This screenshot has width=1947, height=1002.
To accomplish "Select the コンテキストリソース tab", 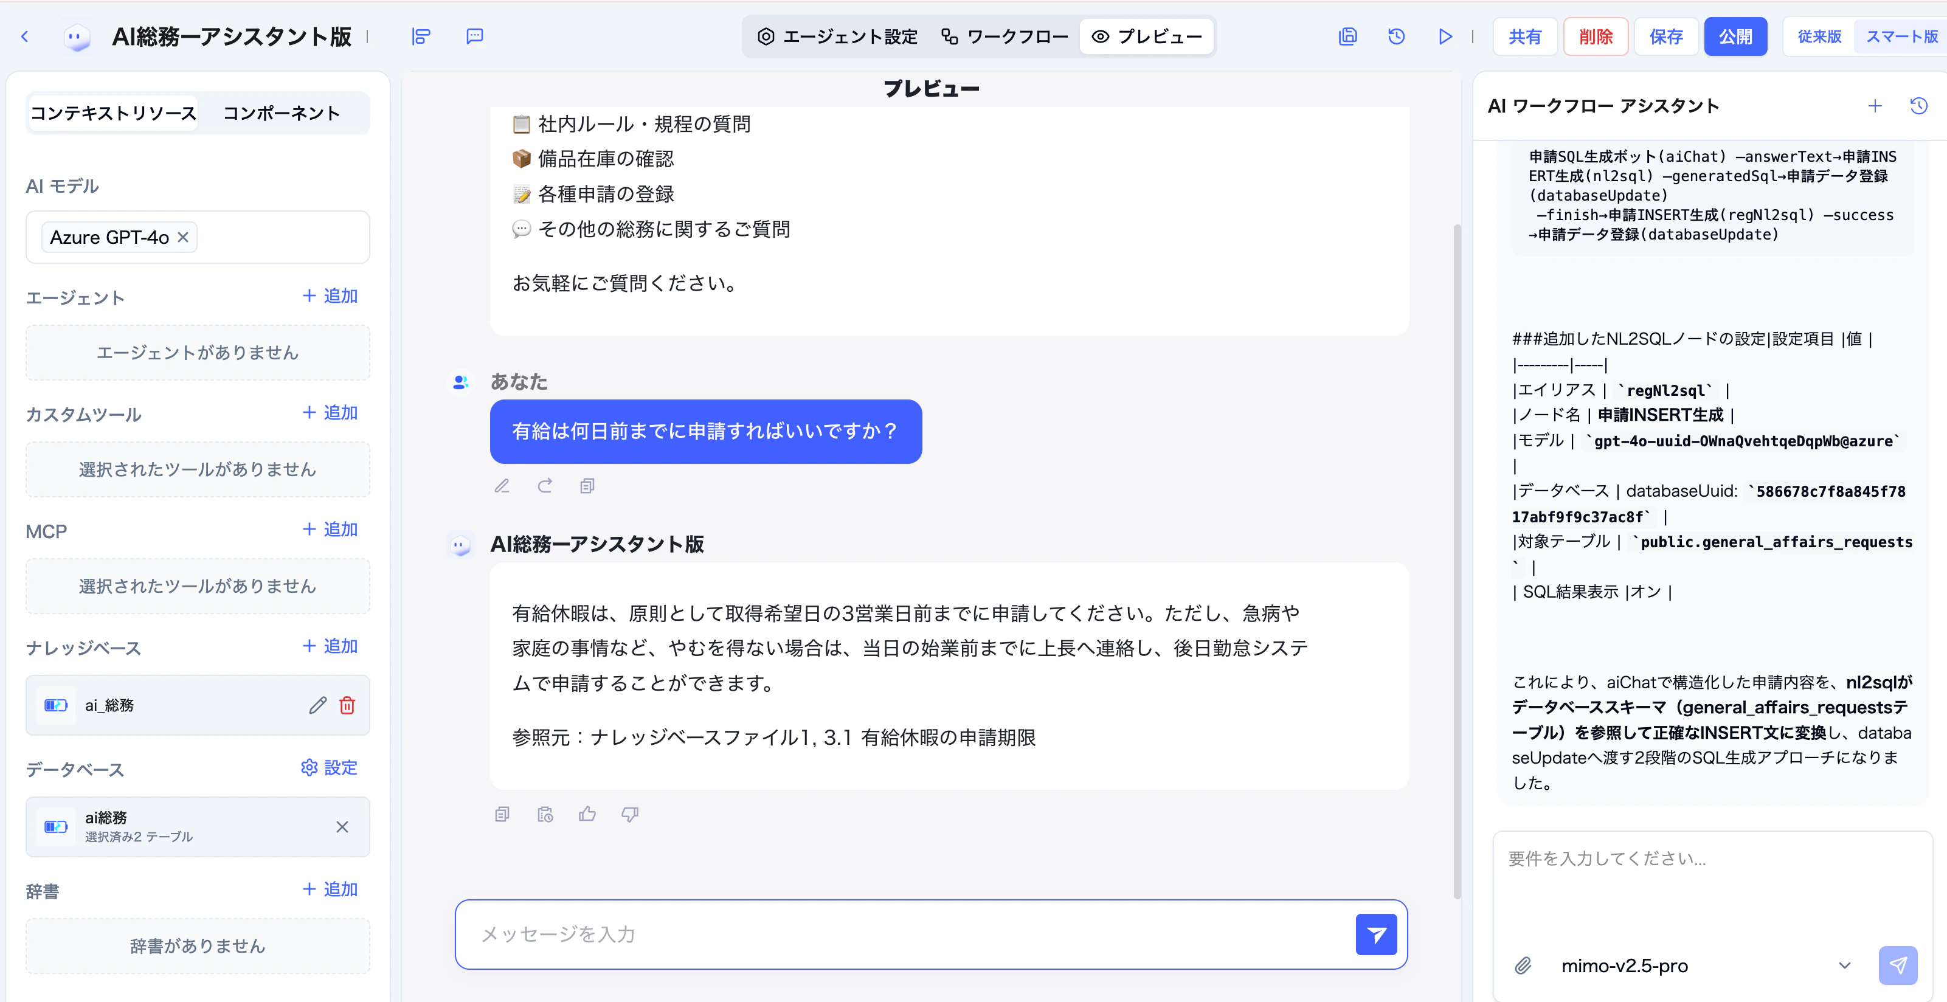I will pyautogui.click(x=113, y=113).
